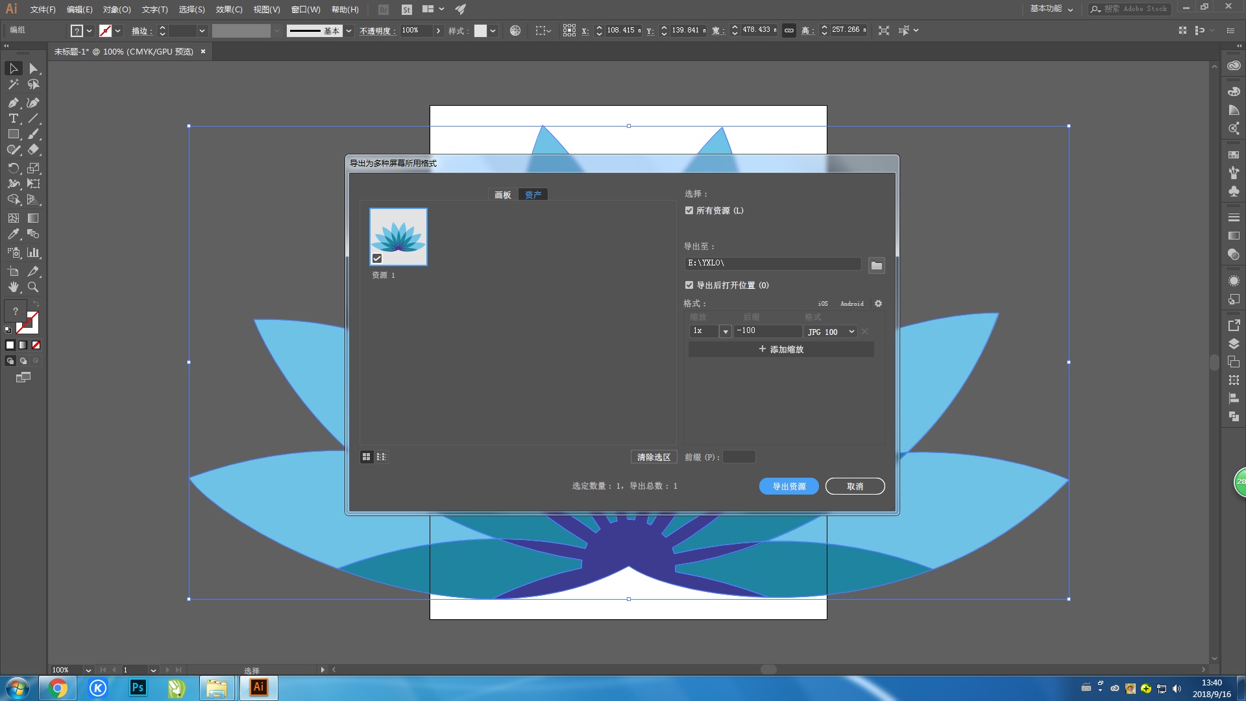Select the Lasso tool

[34, 84]
